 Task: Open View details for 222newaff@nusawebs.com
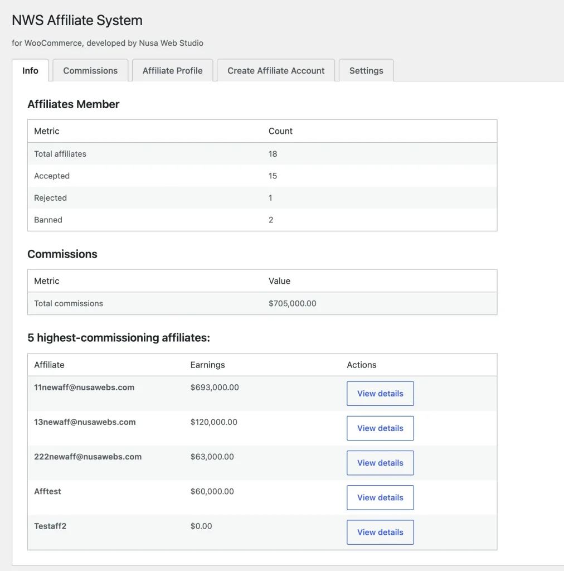coord(380,463)
